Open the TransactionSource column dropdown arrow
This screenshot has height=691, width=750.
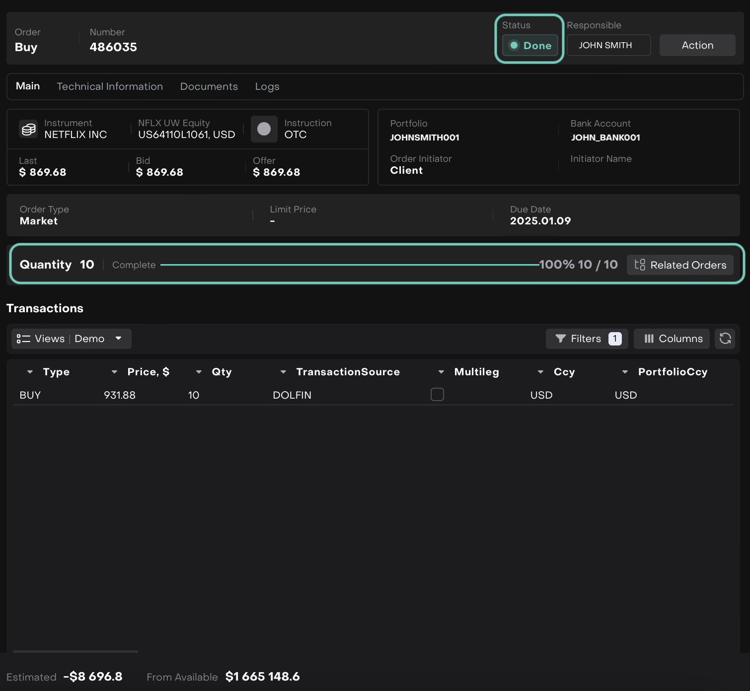coord(283,372)
